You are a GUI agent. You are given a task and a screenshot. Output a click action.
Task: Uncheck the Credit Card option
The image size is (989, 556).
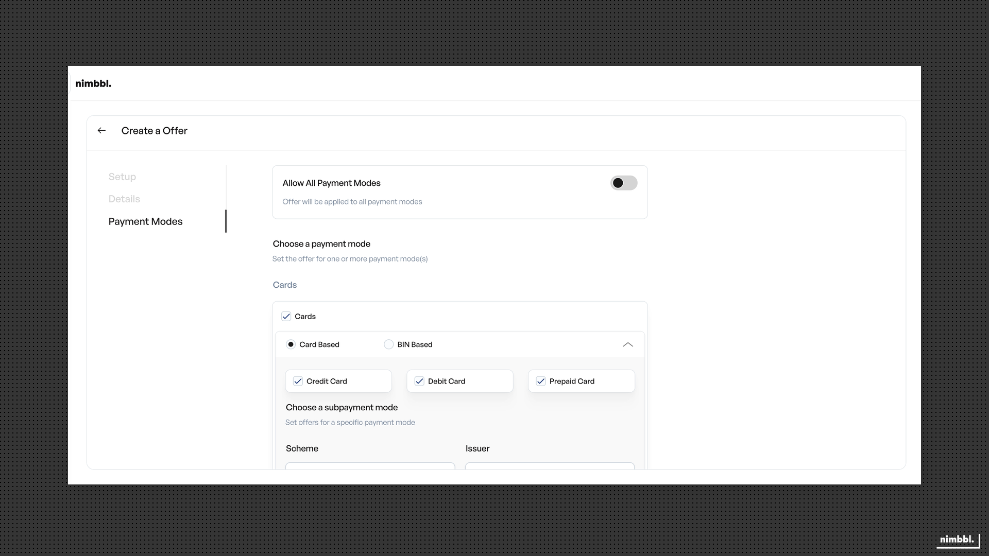tap(298, 381)
